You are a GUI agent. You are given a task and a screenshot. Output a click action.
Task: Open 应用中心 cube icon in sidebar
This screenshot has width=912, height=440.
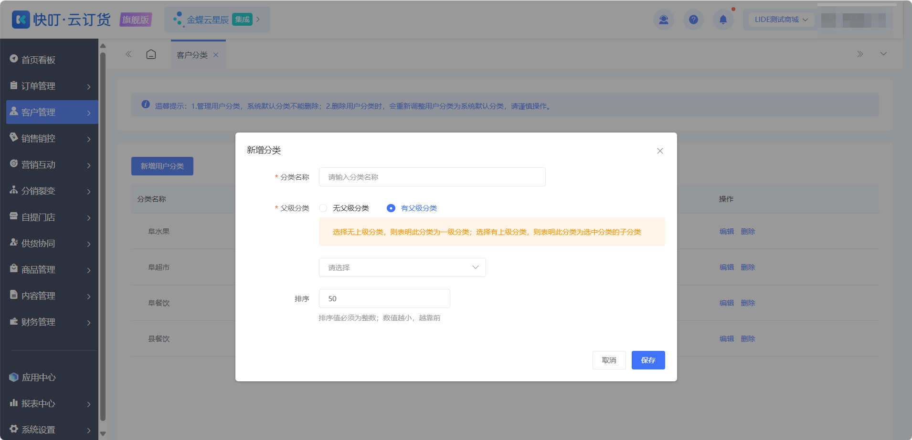point(14,377)
